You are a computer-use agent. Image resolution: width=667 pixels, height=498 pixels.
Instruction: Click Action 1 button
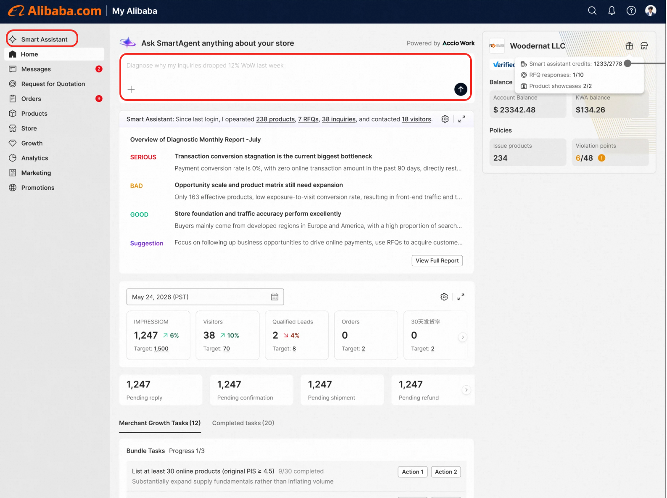pos(413,472)
